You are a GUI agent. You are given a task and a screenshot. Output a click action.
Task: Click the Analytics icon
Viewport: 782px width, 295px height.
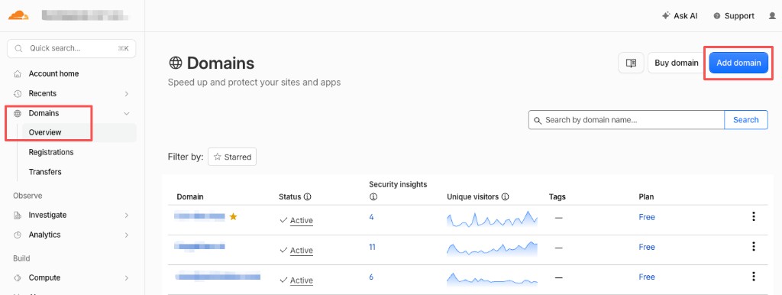tap(18, 235)
